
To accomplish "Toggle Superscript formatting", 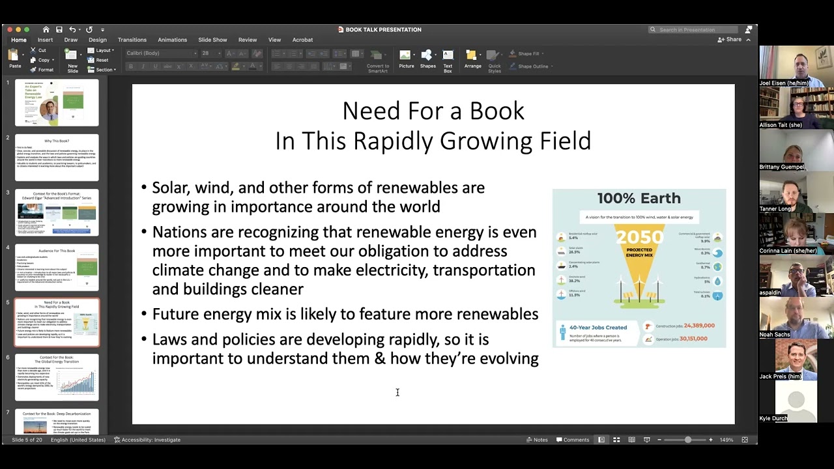I will (180, 66).
